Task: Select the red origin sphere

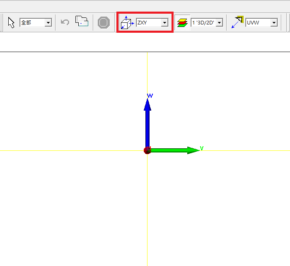Action: pyautogui.click(x=147, y=150)
